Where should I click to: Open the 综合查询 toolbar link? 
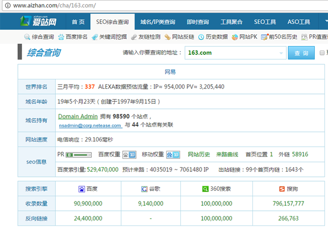click(43, 37)
